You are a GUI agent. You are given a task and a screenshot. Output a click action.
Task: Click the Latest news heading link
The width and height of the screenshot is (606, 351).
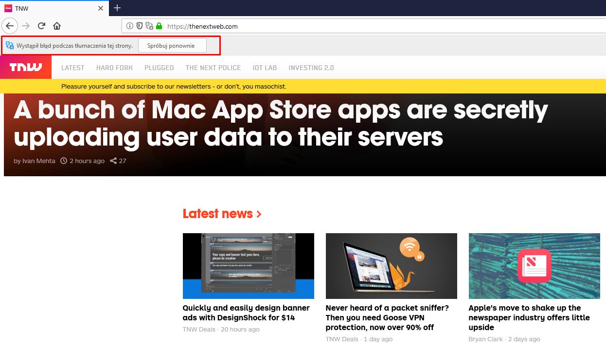tap(222, 214)
